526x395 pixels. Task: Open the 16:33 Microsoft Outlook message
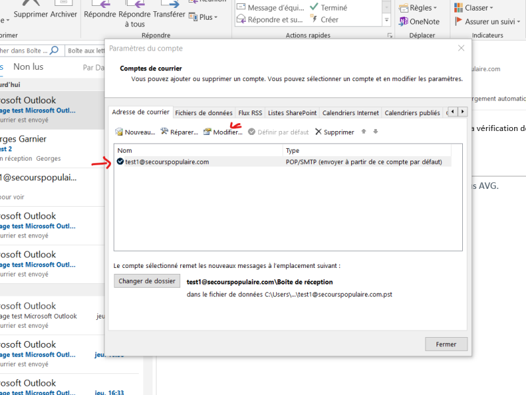pos(69,385)
